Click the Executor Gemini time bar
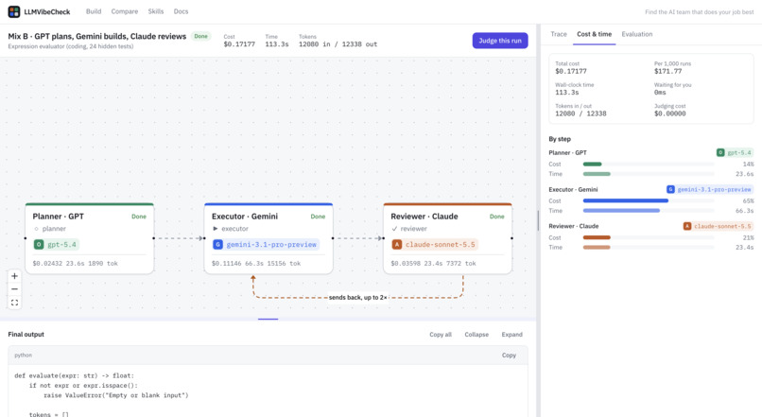 coord(621,211)
